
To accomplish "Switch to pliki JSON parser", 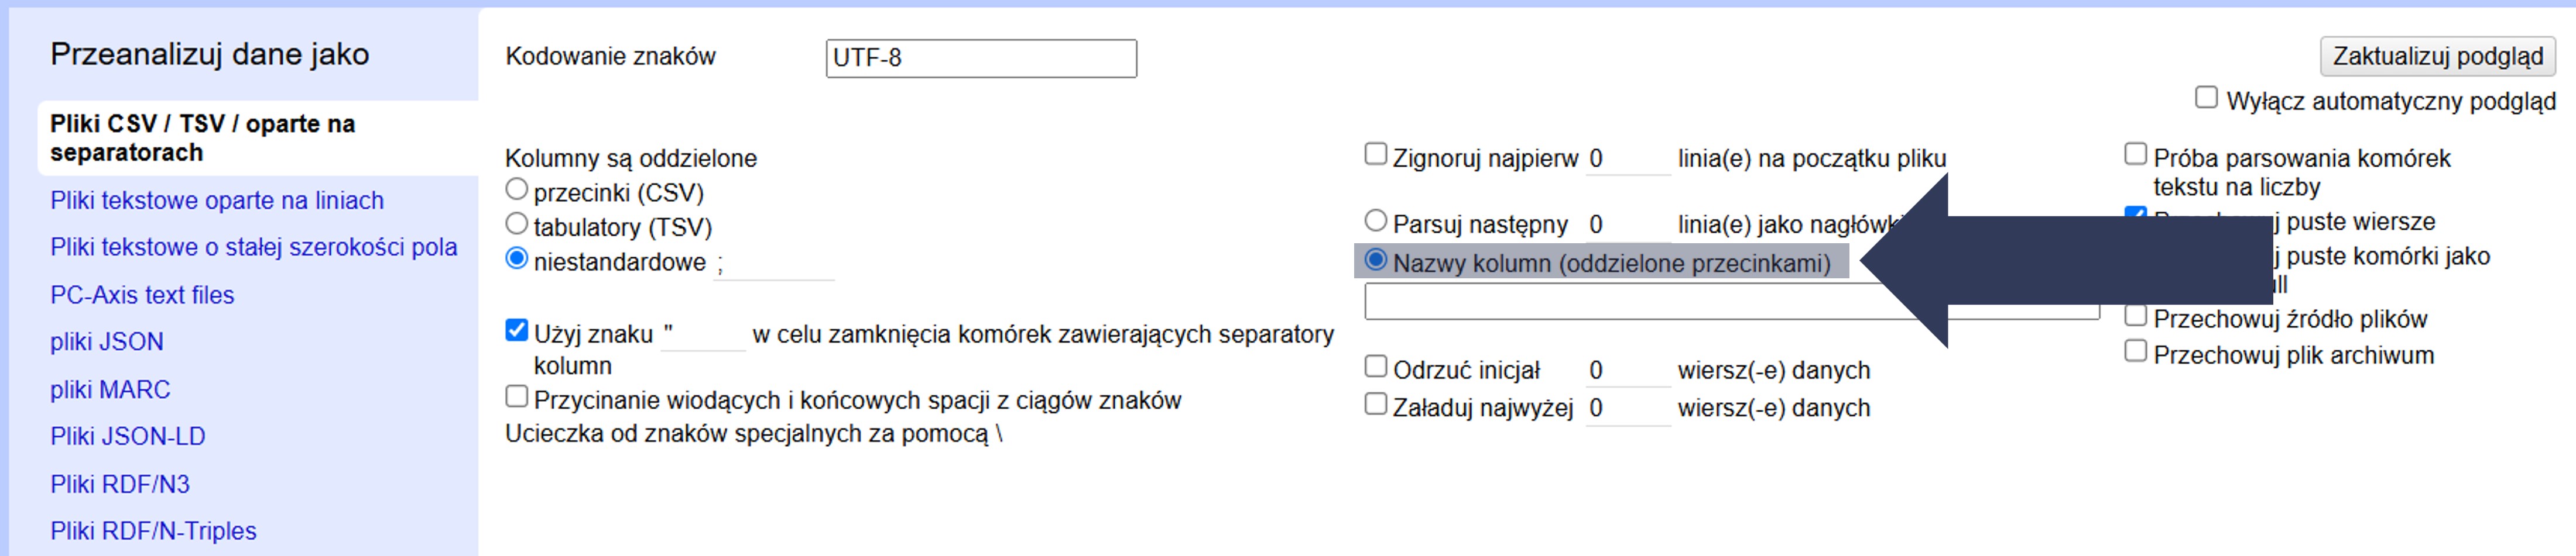I will pyautogui.click(x=107, y=343).
